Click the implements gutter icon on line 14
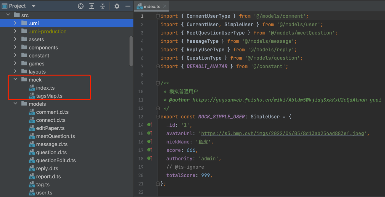The height and width of the screenshot is (197, 385). [150, 125]
